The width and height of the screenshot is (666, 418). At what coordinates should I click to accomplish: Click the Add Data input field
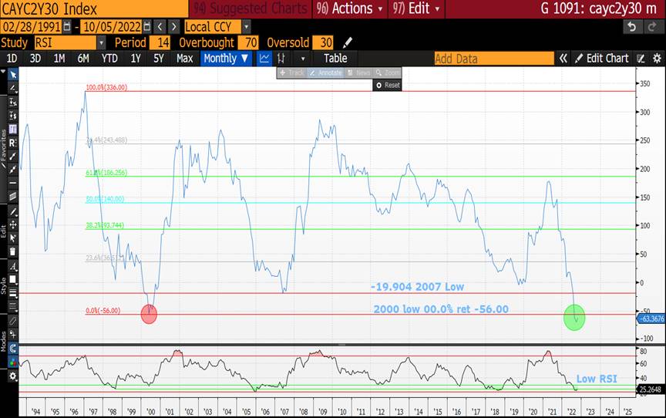click(493, 58)
